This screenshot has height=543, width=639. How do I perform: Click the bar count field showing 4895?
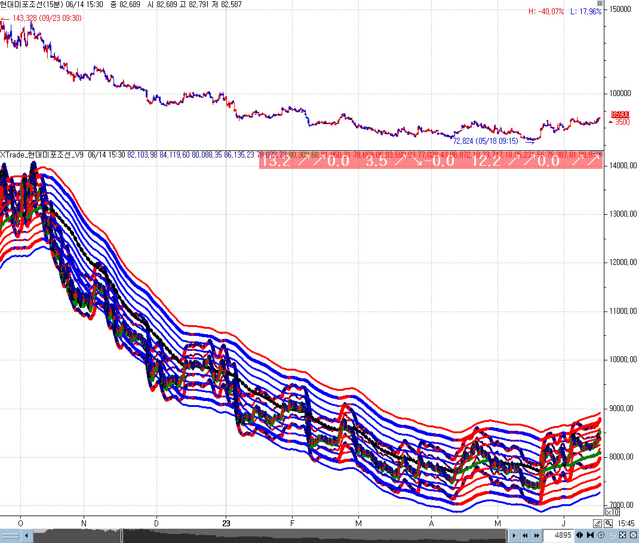tap(558, 536)
